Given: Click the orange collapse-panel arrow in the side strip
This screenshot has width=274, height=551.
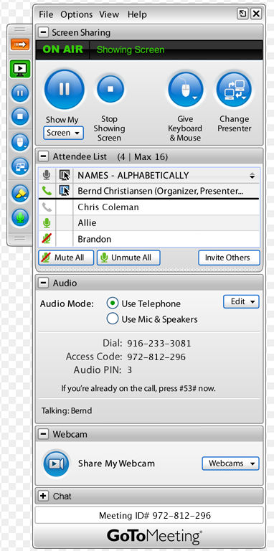Looking at the screenshot, I should 20,44.
